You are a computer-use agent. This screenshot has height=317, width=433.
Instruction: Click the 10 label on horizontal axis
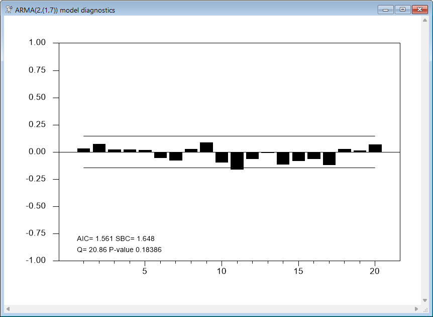[x=222, y=271]
